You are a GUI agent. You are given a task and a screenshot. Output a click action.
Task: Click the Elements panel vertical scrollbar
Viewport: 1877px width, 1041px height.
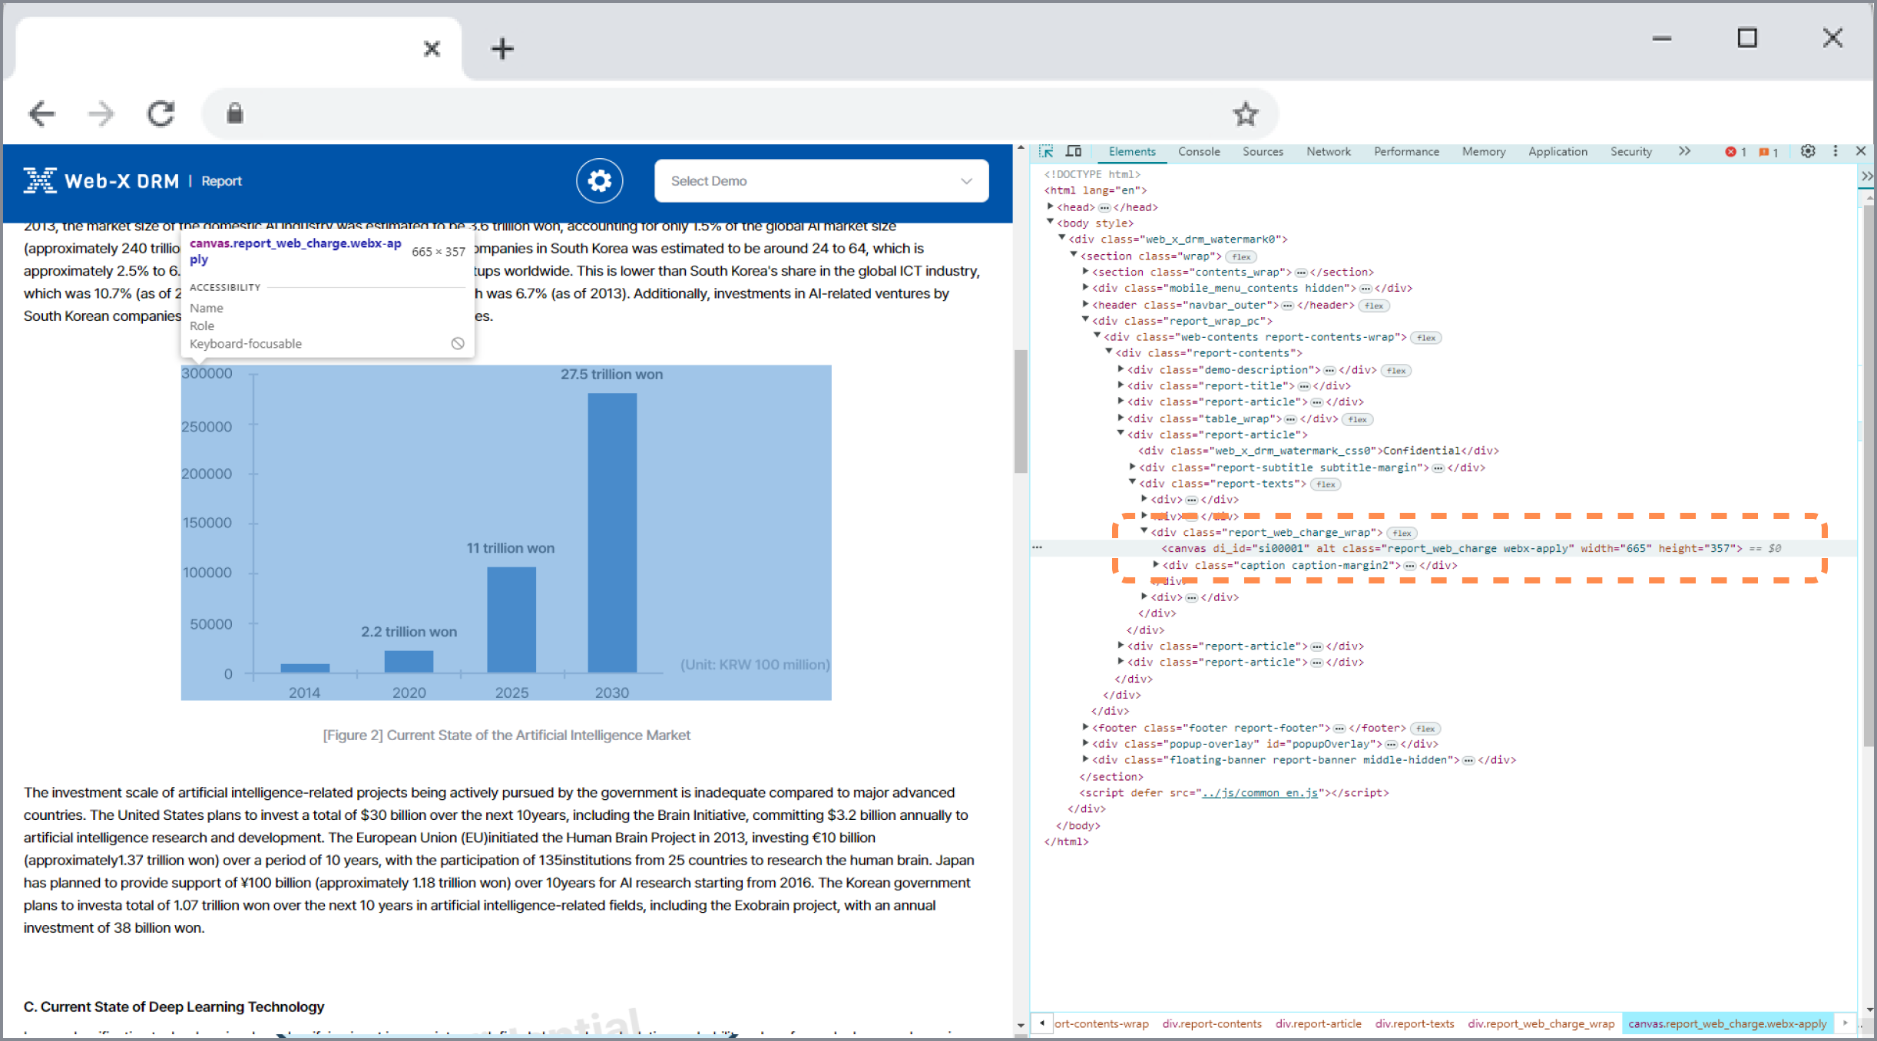click(x=1869, y=476)
